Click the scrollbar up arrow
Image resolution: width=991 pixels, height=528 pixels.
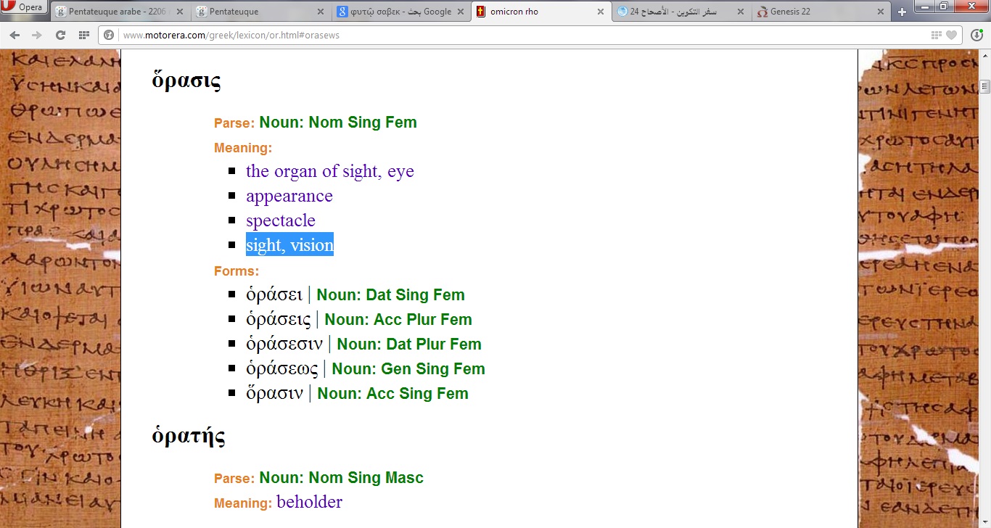[984, 55]
